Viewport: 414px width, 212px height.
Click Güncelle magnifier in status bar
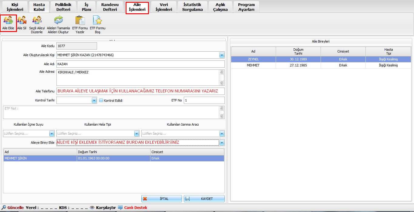tap(4, 207)
